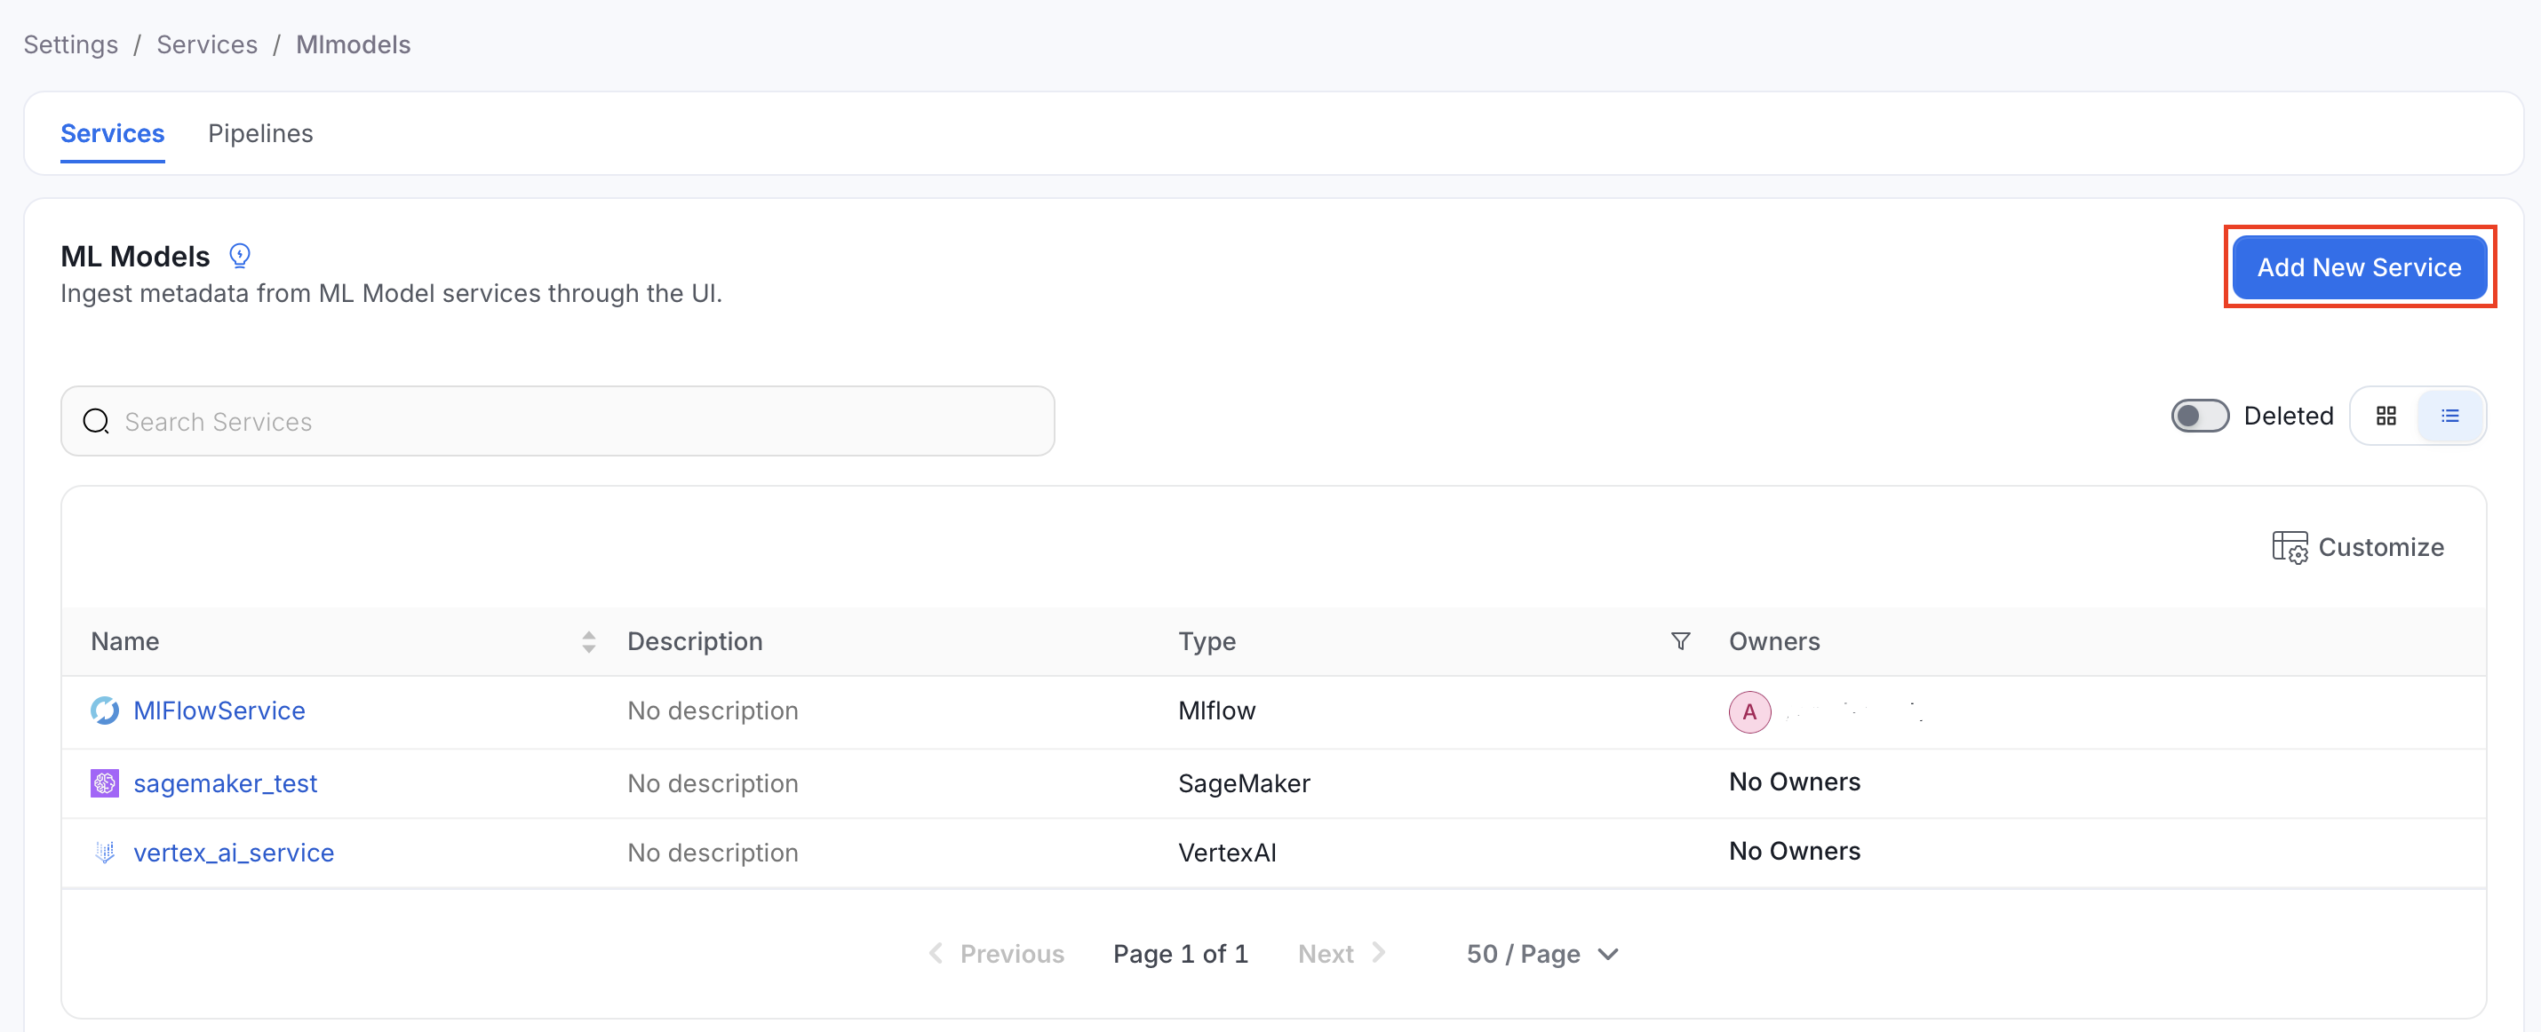Click Page 1 of 1 text
This screenshot has width=2541, height=1032.
[1181, 954]
